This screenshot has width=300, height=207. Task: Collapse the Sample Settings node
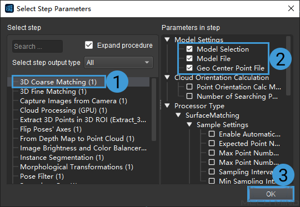pos(189,125)
